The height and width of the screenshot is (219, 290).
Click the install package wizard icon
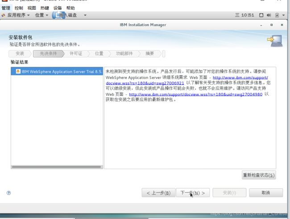click(x=275, y=41)
